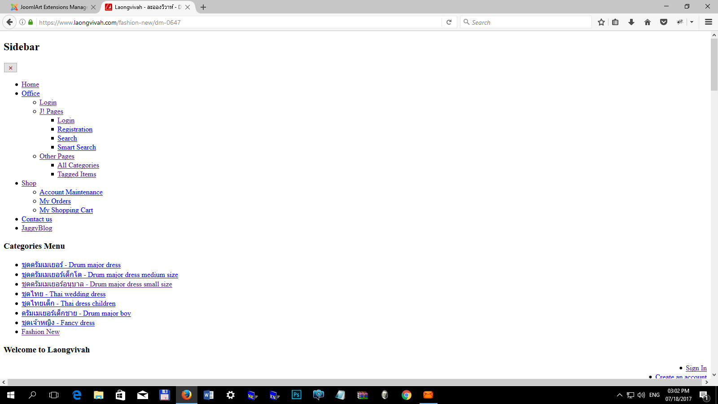Go back using the browser back arrow
Image resolution: width=718 pixels, height=404 pixels.
[x=9, y=22]
